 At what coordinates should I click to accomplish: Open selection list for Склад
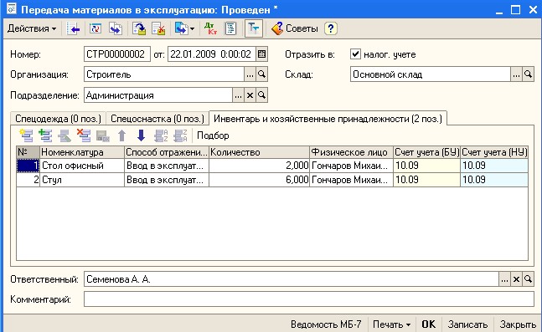pyautogui.click(x=516, y=74)
